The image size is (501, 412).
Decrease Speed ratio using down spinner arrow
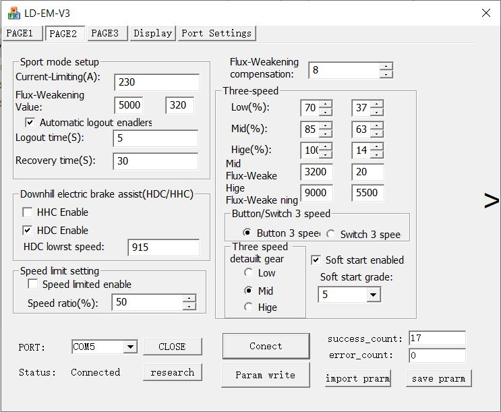tap(189, 306)
